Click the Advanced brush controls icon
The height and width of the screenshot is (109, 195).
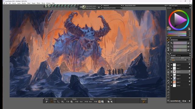tap(144, 102)
